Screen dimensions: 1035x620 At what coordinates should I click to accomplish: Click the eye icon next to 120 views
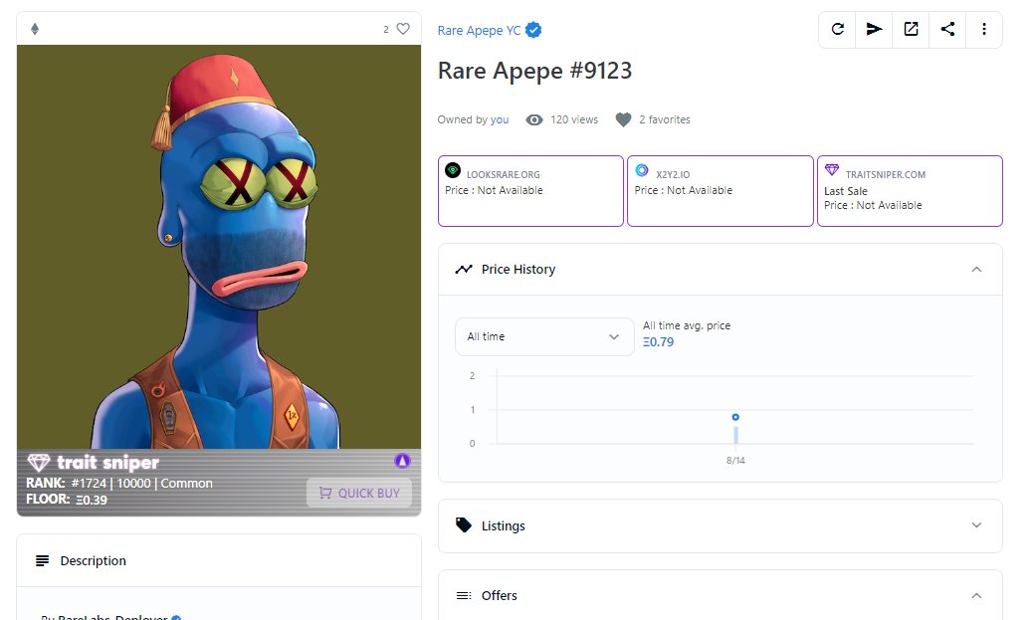tap(534, 120)
